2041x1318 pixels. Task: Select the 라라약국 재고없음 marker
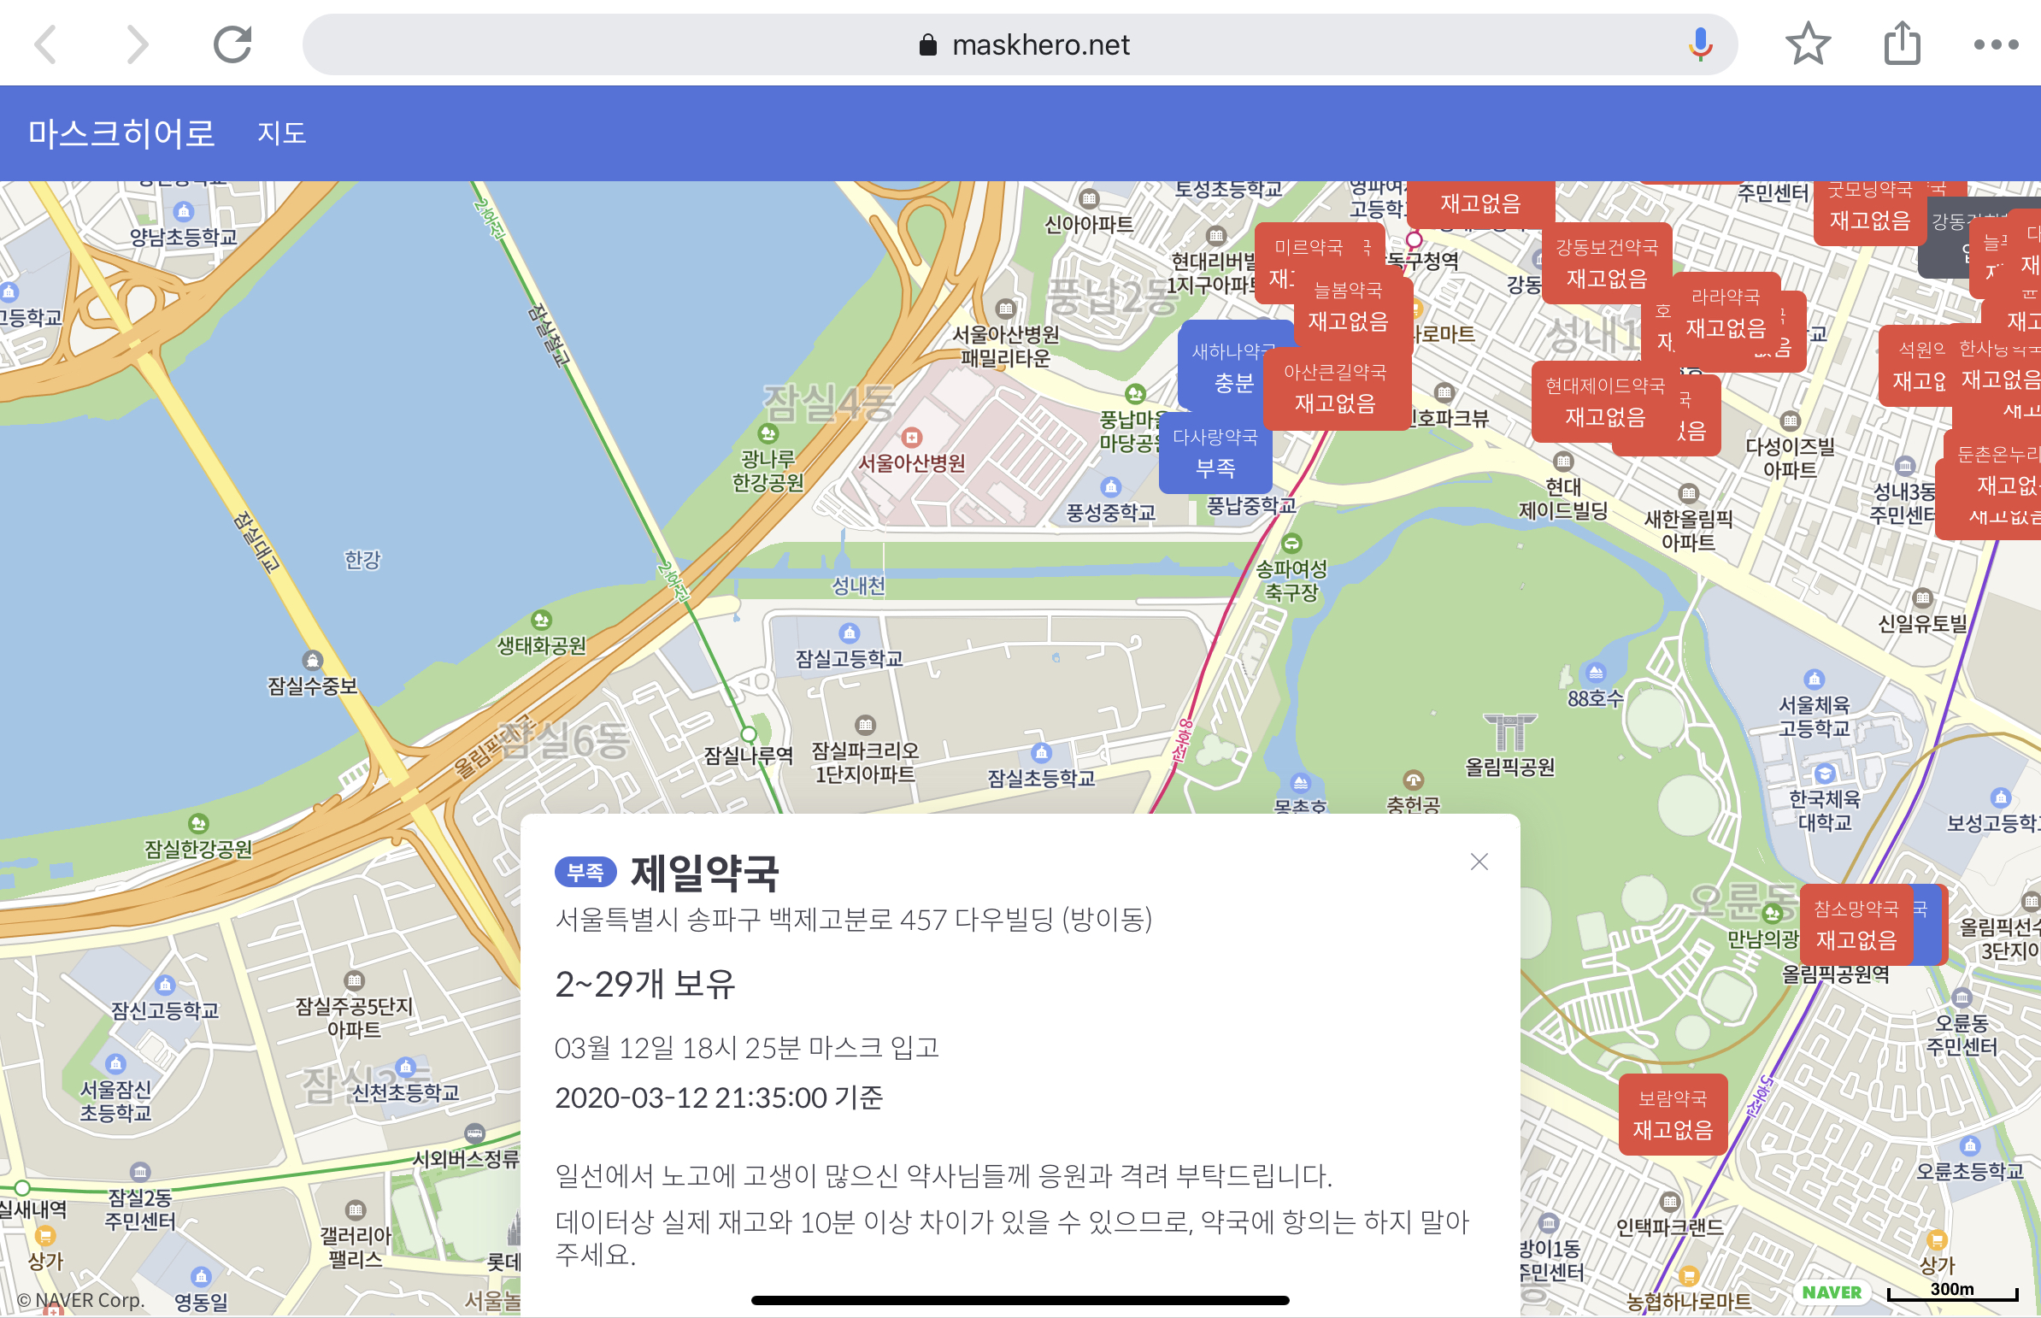click(x=1726, y=312)
